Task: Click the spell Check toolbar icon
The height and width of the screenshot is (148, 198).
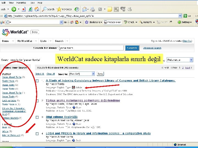Action: (125, 22)
